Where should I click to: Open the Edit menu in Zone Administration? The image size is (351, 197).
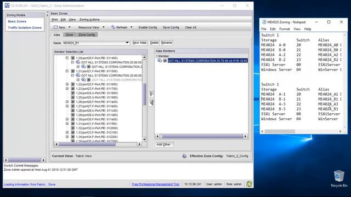tap(63, 20)
